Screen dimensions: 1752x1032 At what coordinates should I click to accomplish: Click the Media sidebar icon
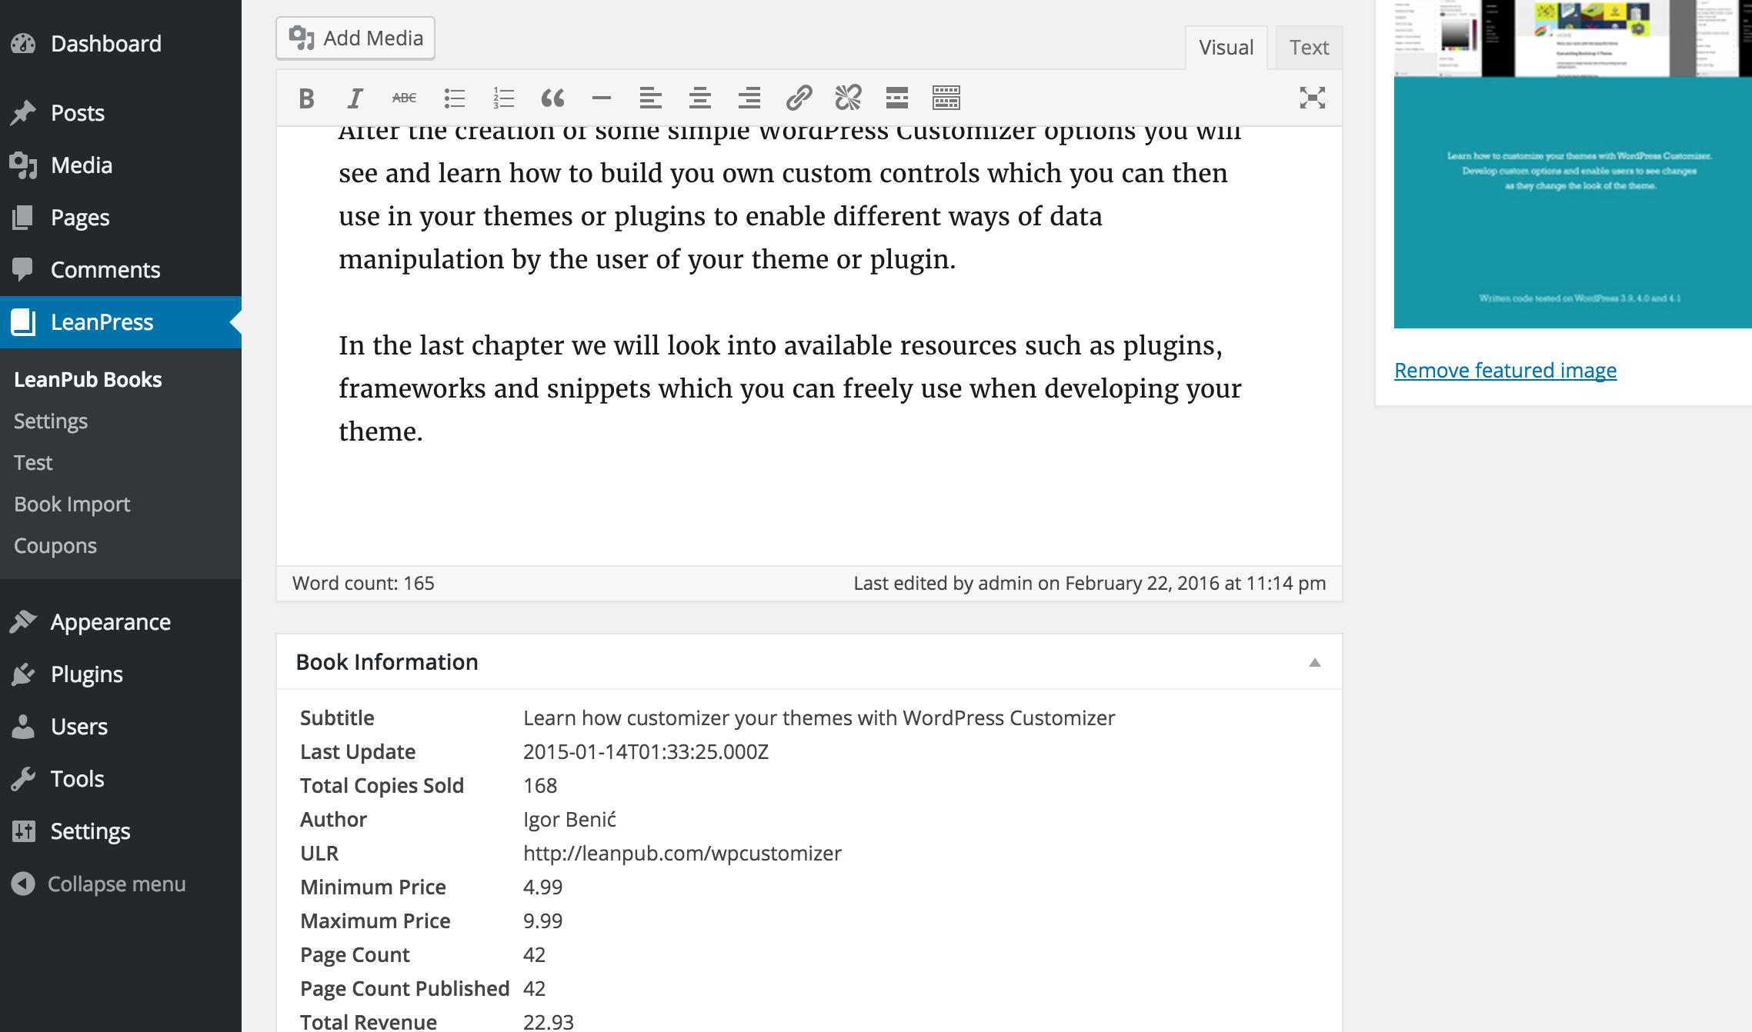[x=23, y=165]
